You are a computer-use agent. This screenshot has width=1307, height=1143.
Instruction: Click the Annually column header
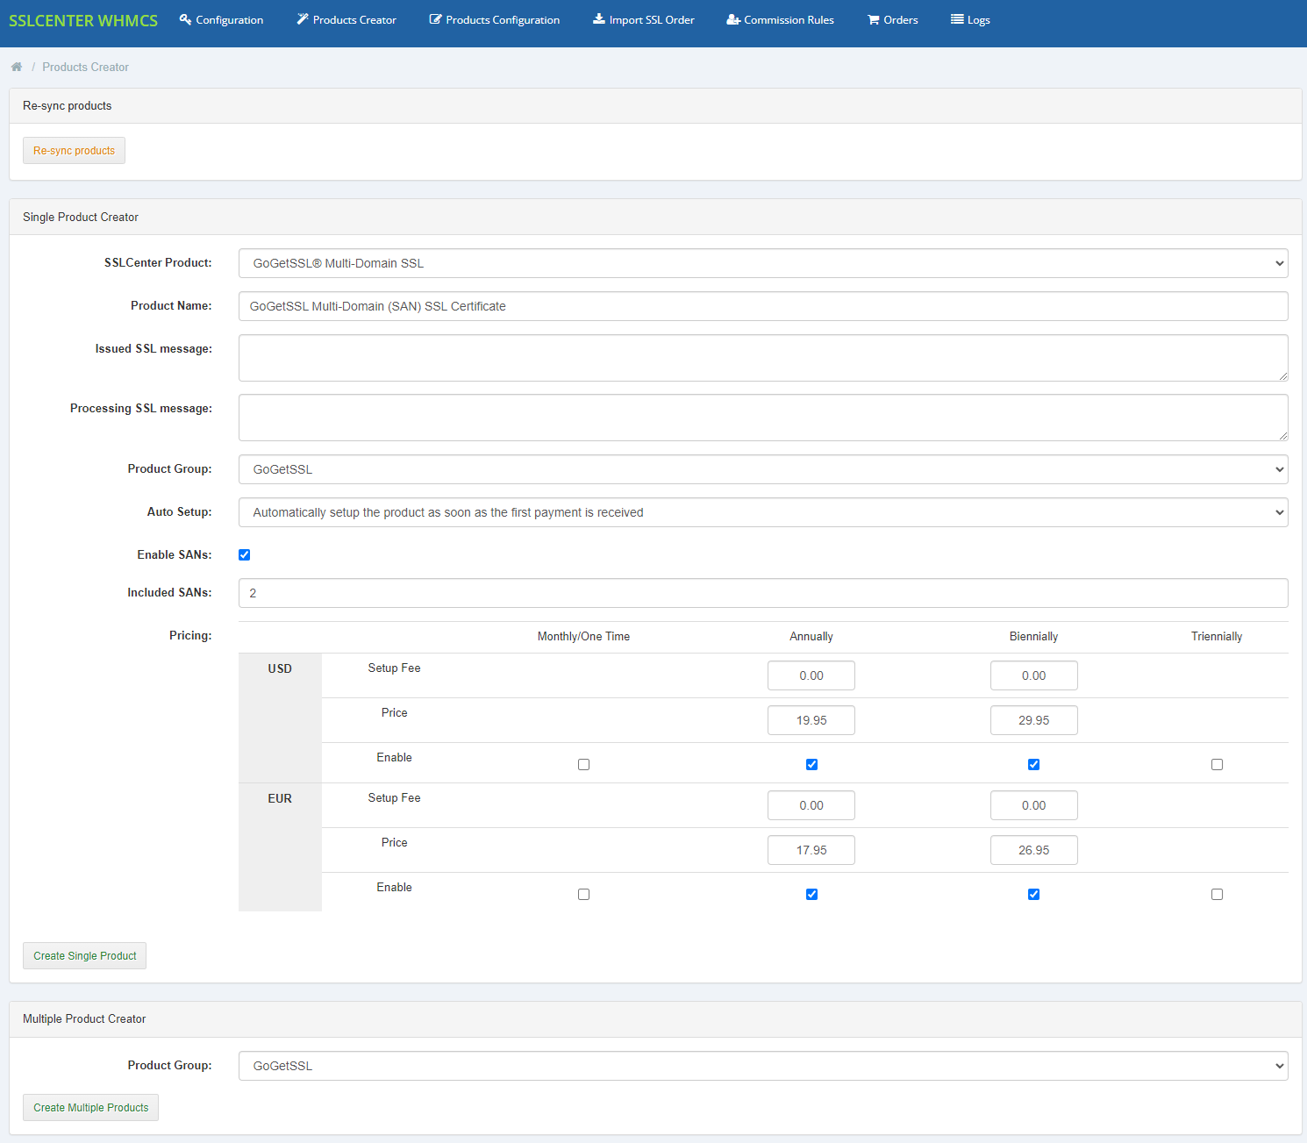811,636
